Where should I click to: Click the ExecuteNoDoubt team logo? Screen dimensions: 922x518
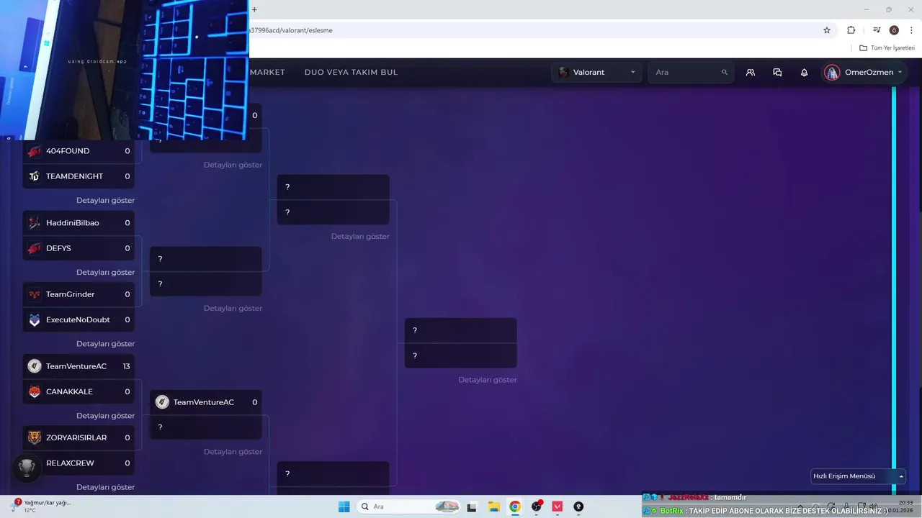[35, 319]
